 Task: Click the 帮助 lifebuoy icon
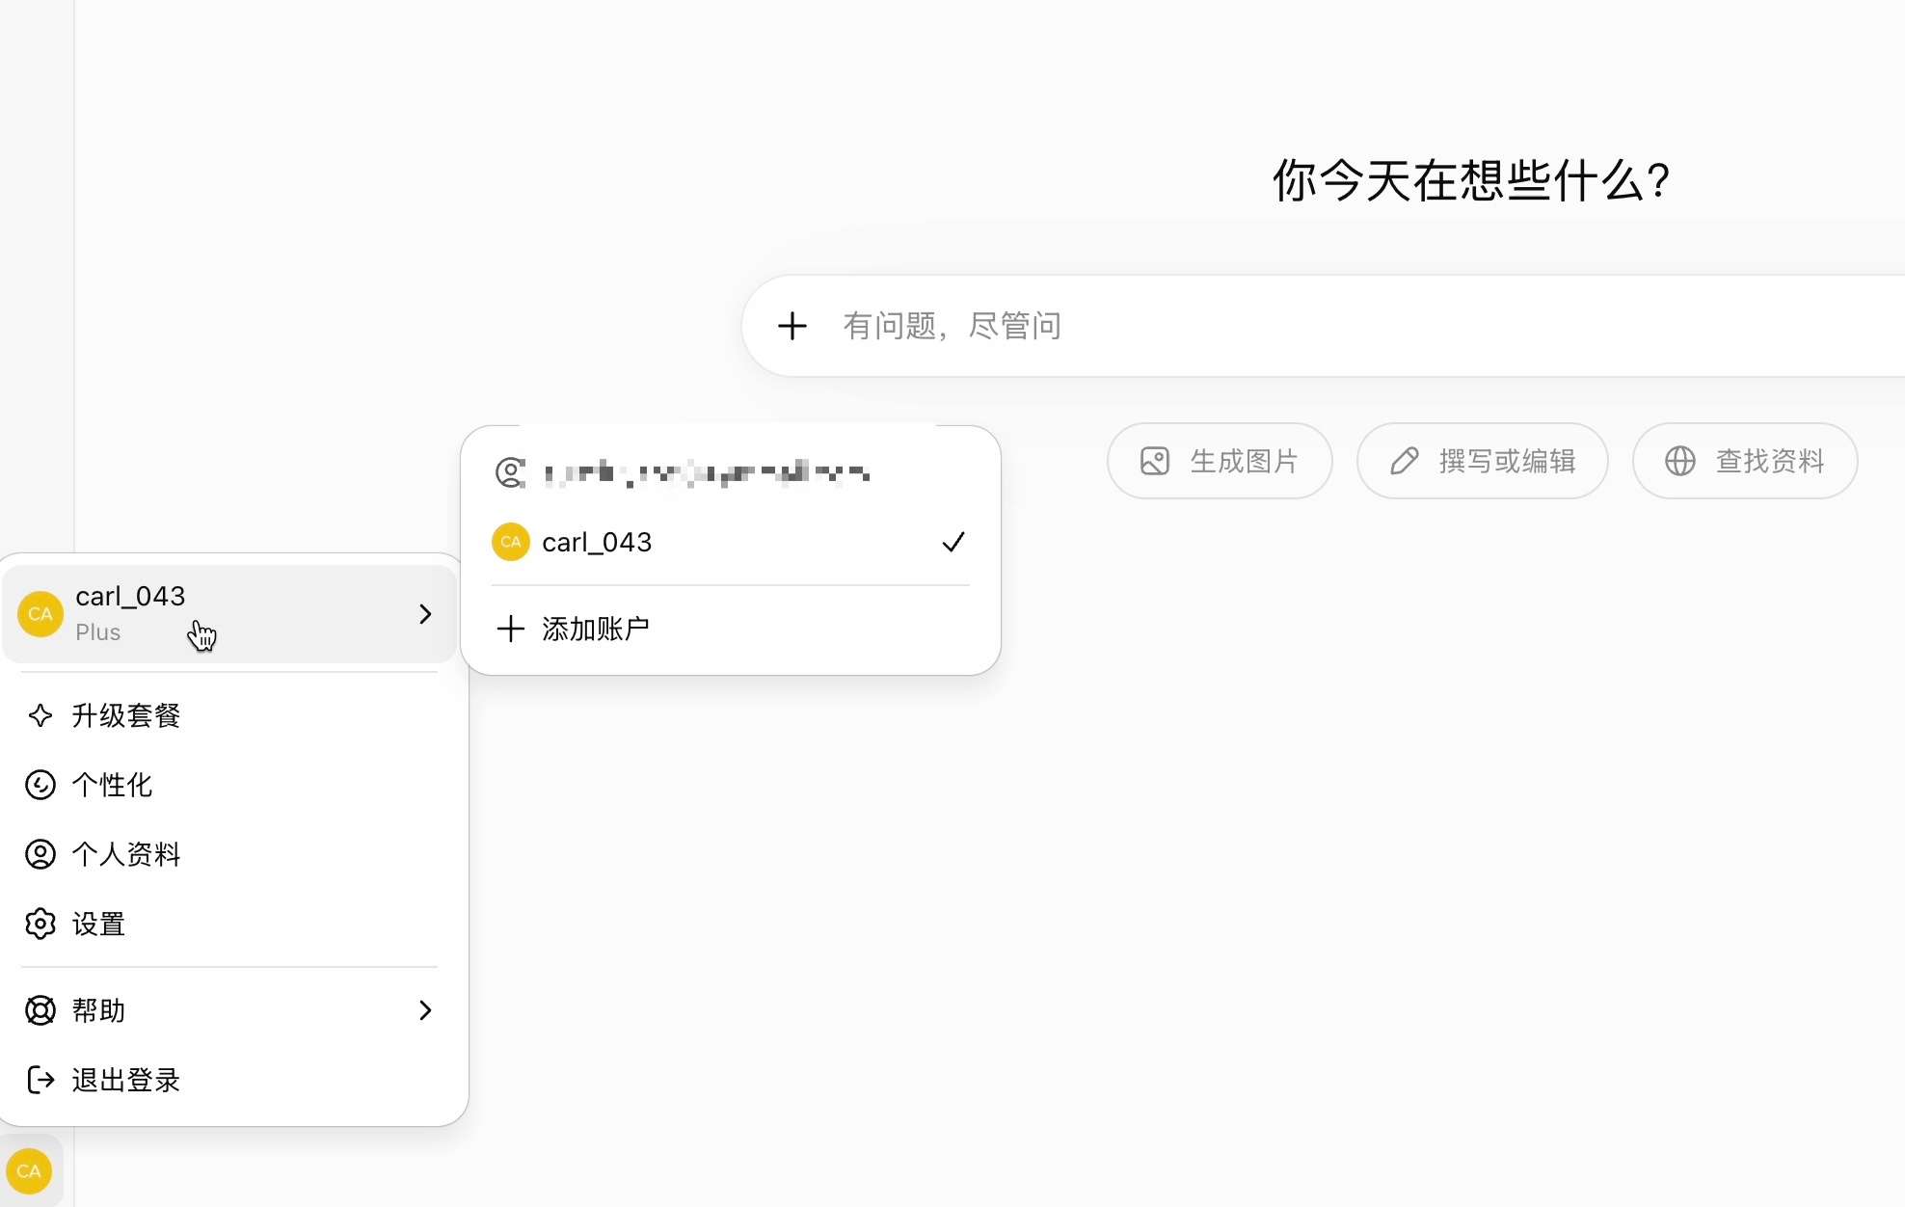click(x=40, y=1010)
